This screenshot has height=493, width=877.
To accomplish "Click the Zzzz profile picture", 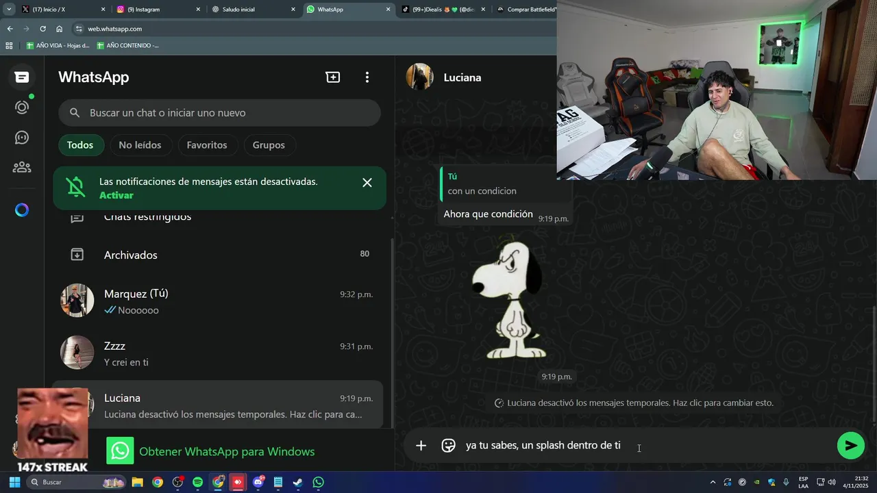I will (77, 353).
